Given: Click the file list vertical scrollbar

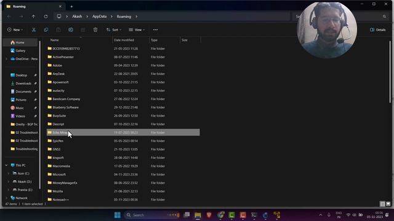Looking at the screenshot, I should [x=390, y=72].
